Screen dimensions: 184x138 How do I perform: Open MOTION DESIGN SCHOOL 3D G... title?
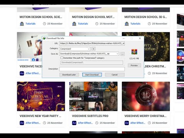coord(146,17)
